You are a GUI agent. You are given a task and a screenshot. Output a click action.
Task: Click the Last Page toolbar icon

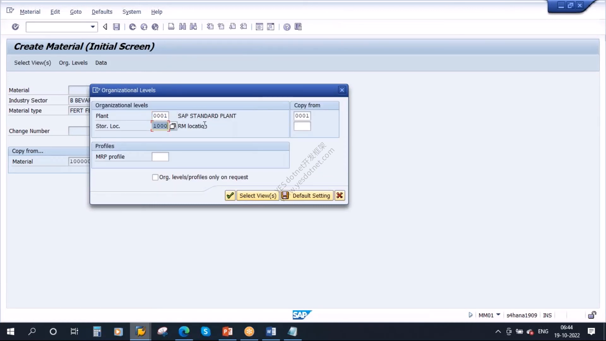(x=243, y=27)
